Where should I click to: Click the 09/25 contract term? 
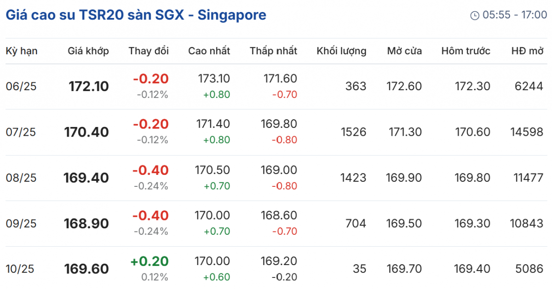[x=21, y=224]
